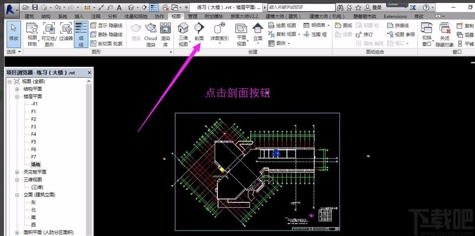Open the Help question mark icon
This screenshot has height=236, width=475.
[426, 7]
